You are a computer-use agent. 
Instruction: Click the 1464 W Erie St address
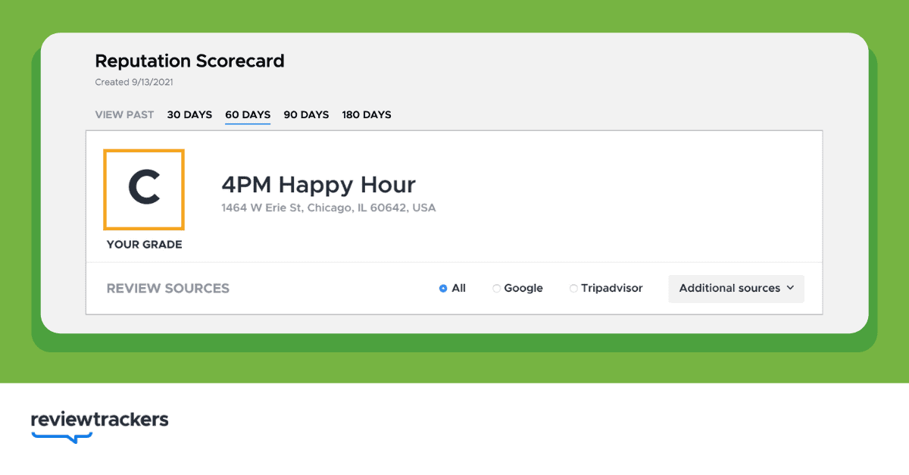pos(328,208)
